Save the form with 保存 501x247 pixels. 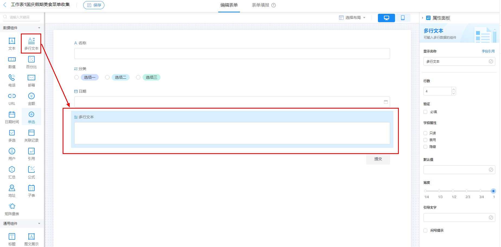coord(94,5)
